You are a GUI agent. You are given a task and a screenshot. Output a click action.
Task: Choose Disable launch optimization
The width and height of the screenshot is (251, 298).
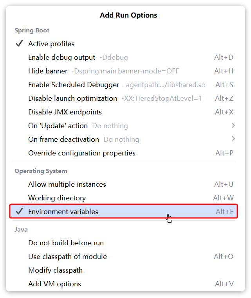click(72, 98)
